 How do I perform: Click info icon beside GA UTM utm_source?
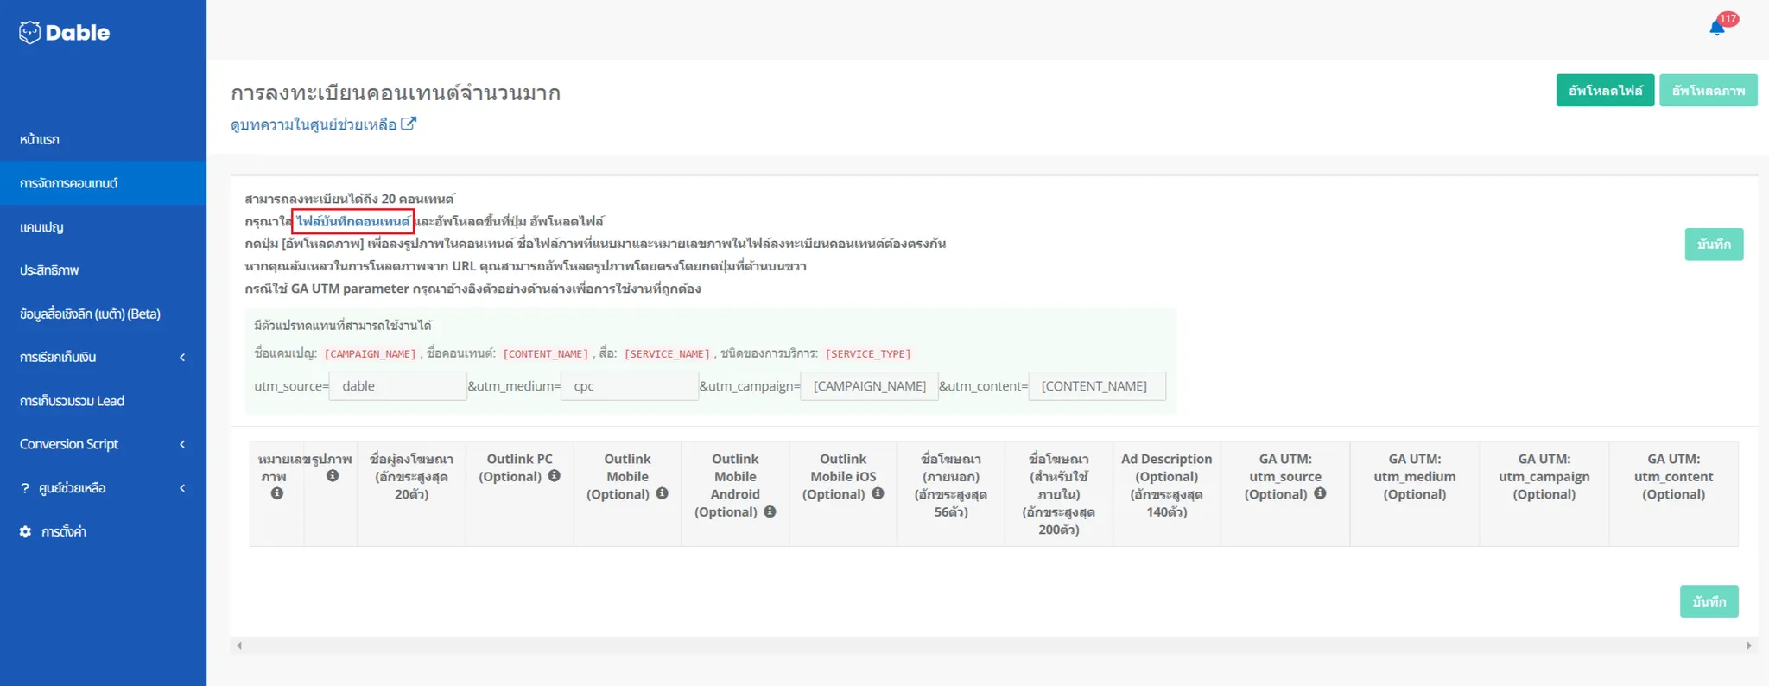tap(1320, 493)
